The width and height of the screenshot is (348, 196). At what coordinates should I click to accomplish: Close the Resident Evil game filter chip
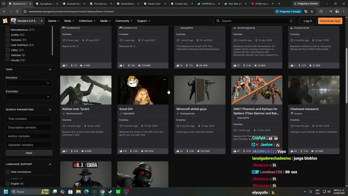[42, 21]
